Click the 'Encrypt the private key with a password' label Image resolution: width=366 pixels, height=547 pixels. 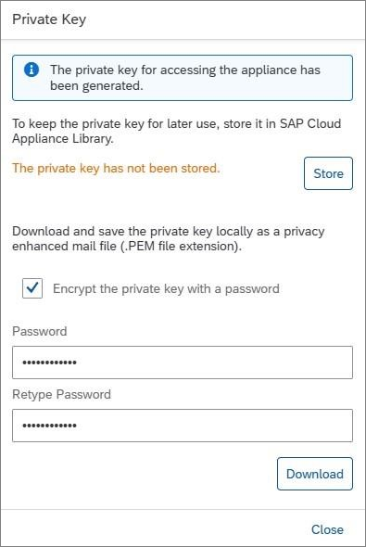(x=166, y=289)
